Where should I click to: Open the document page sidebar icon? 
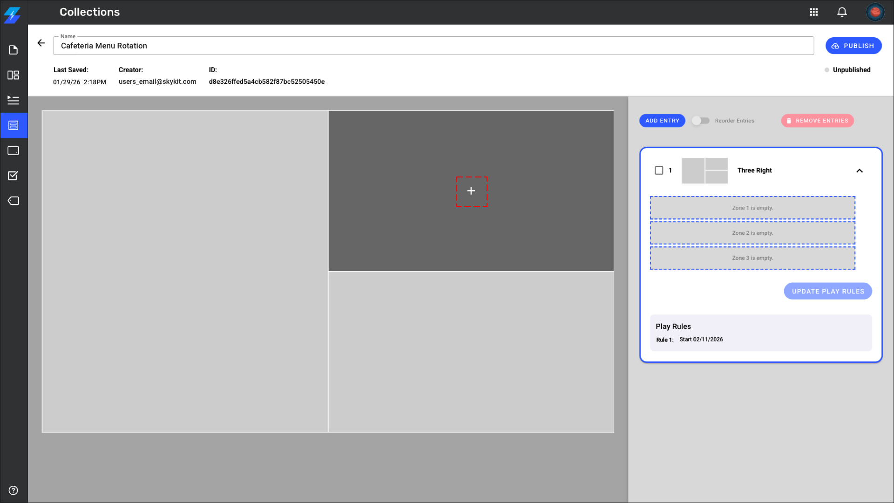coord(14,50)
